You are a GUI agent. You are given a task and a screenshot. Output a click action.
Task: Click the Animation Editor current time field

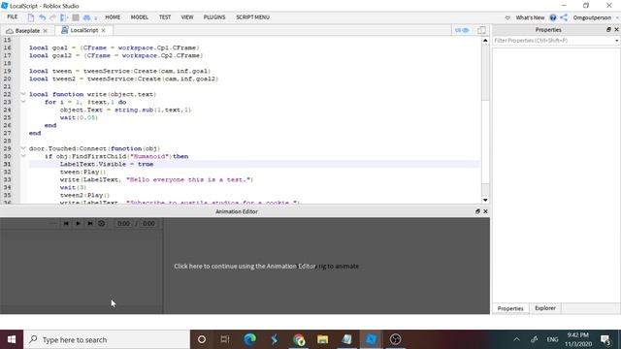pyautogui.click(x=123, y=224)
